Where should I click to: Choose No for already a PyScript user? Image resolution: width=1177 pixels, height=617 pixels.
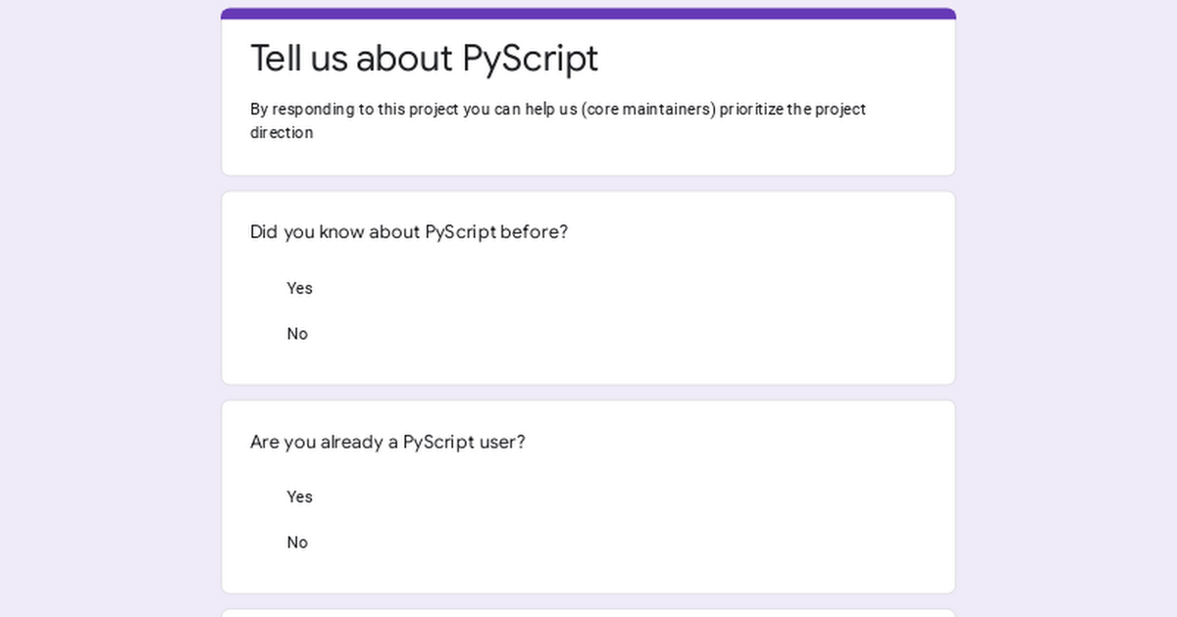(x=296, y=543)
